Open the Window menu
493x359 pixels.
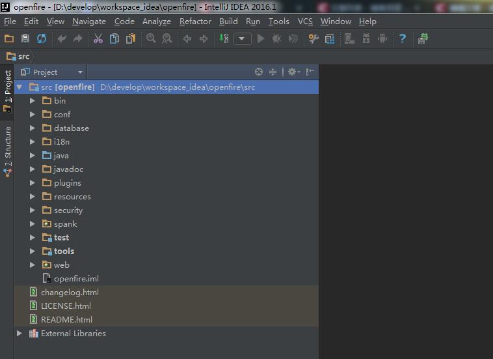[x=336, y=22]
